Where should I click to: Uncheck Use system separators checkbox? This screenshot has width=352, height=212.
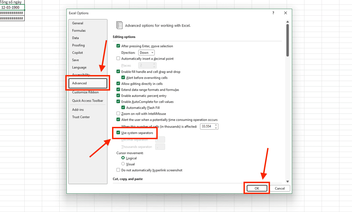tap(118, 133)
